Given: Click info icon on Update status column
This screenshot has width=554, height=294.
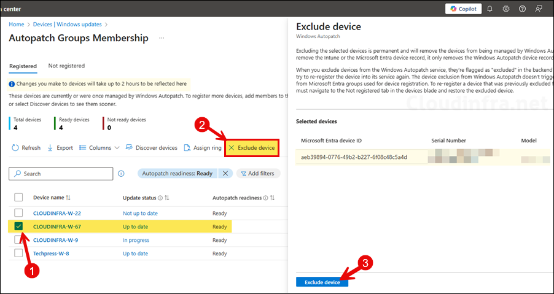Looking at the screenshot, I should click(160, 198).
